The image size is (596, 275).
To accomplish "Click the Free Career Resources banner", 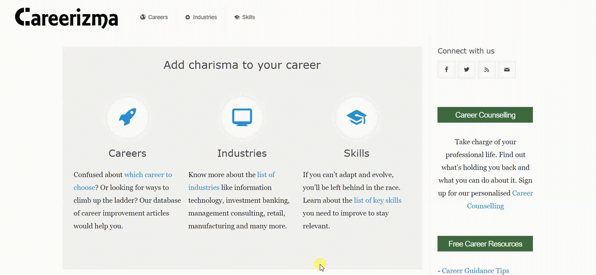I will click(x=485, y=244).
